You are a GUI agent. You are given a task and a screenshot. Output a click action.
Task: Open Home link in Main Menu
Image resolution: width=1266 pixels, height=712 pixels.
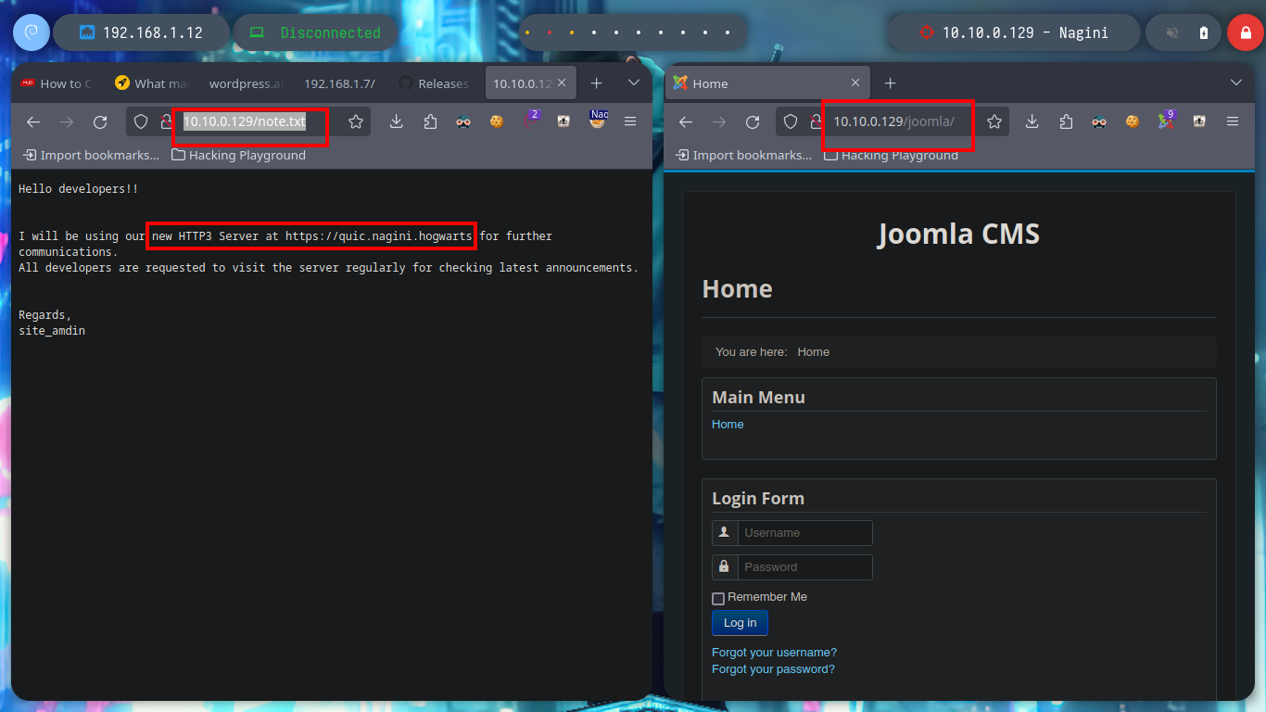[728, 425]
